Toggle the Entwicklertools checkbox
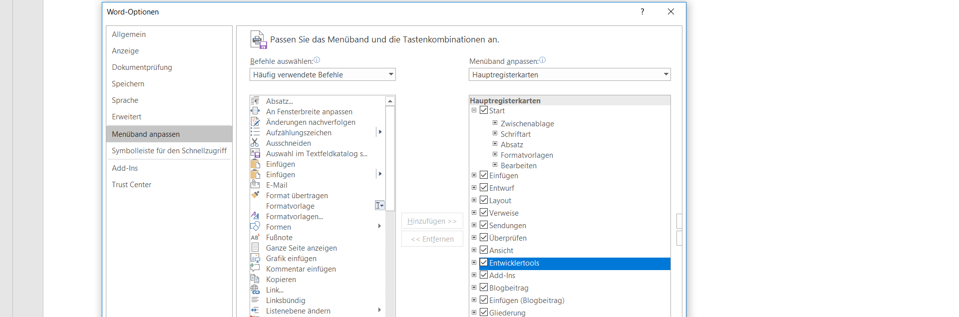Viewport: 959px width, 317px height. coord(484,263)
